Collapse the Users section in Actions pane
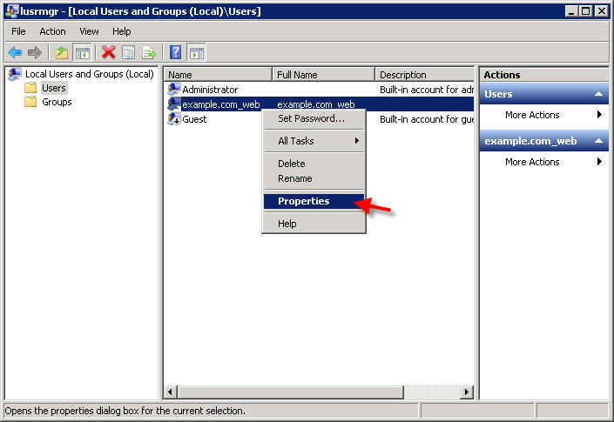This screenshot has height=422, width=614. pos(598,94)
